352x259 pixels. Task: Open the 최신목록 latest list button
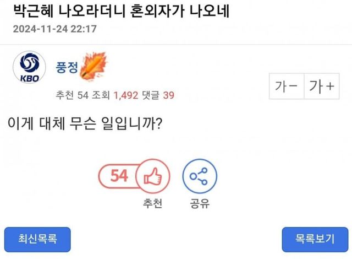[x=38, y=239]
